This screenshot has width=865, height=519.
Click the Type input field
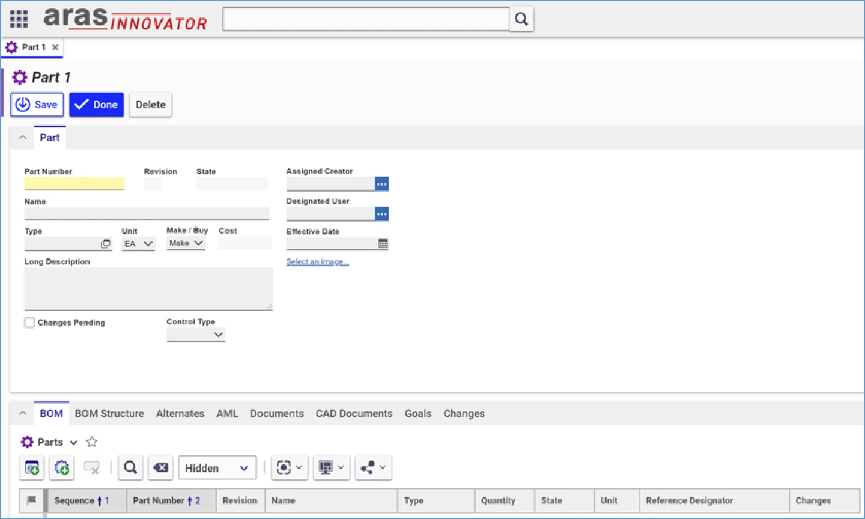pyautogui.click(x=62, y=244)
